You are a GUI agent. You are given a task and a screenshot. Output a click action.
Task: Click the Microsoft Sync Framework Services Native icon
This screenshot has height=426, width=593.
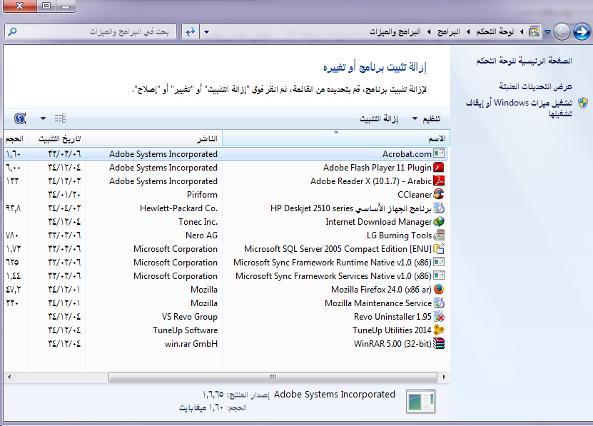pyautogui.click(x=439, y=276)
